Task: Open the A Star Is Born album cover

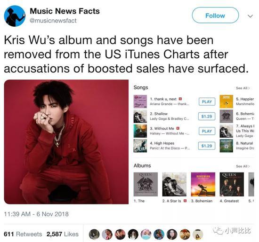Action: click(x=174, y=184)
